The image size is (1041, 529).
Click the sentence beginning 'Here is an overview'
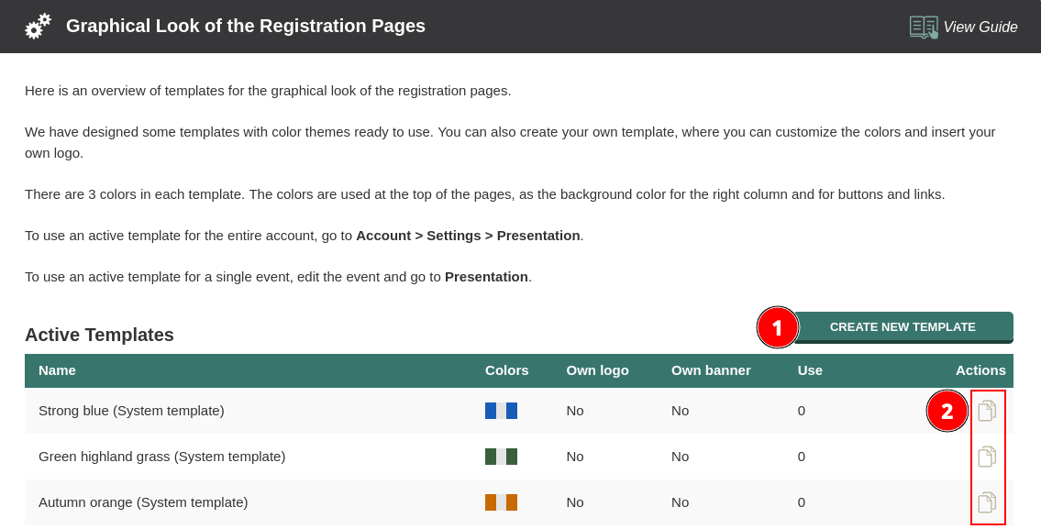coord(268,91)
